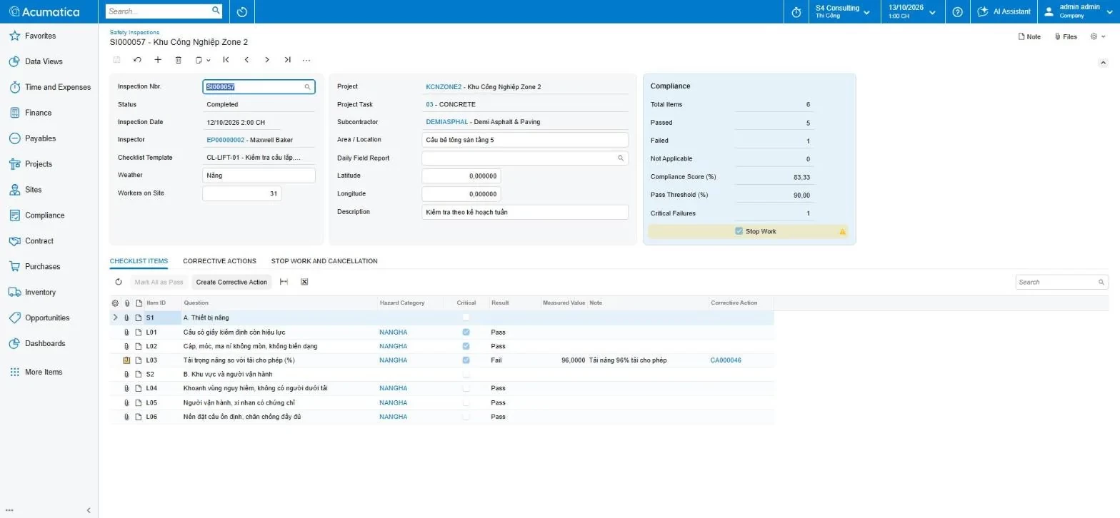Toggle the Stop Work checkbox
The image size is (1120, 518).
click(739, 231)
